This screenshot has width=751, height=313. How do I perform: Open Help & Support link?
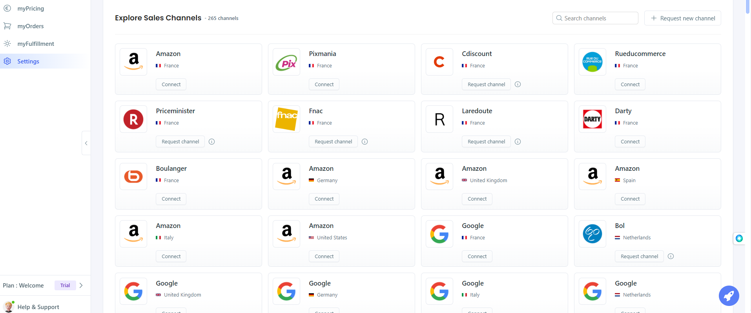coord(38,307)
